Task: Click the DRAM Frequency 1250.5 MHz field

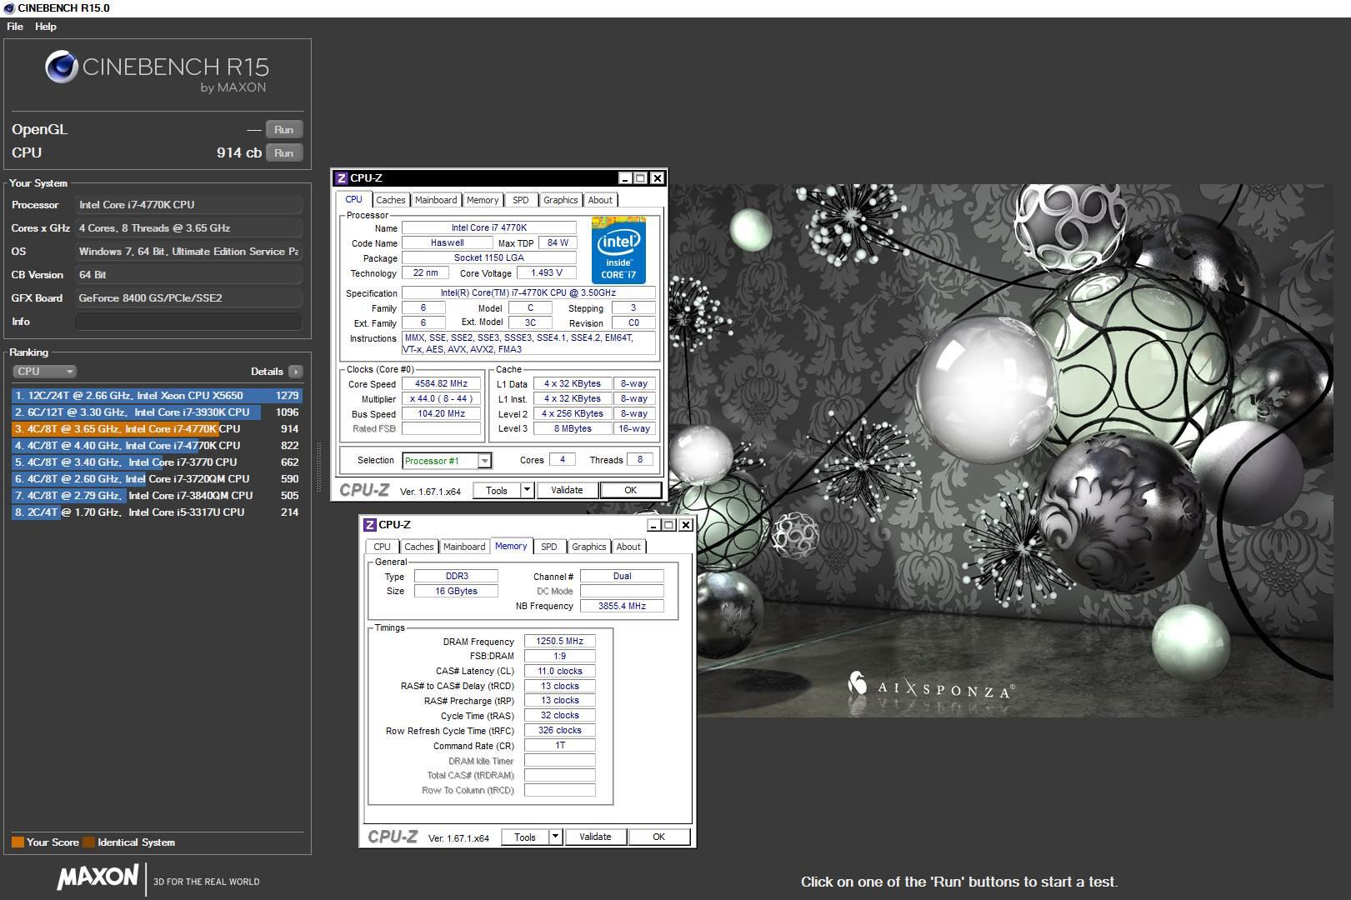Action: click(x=559, y=642)
